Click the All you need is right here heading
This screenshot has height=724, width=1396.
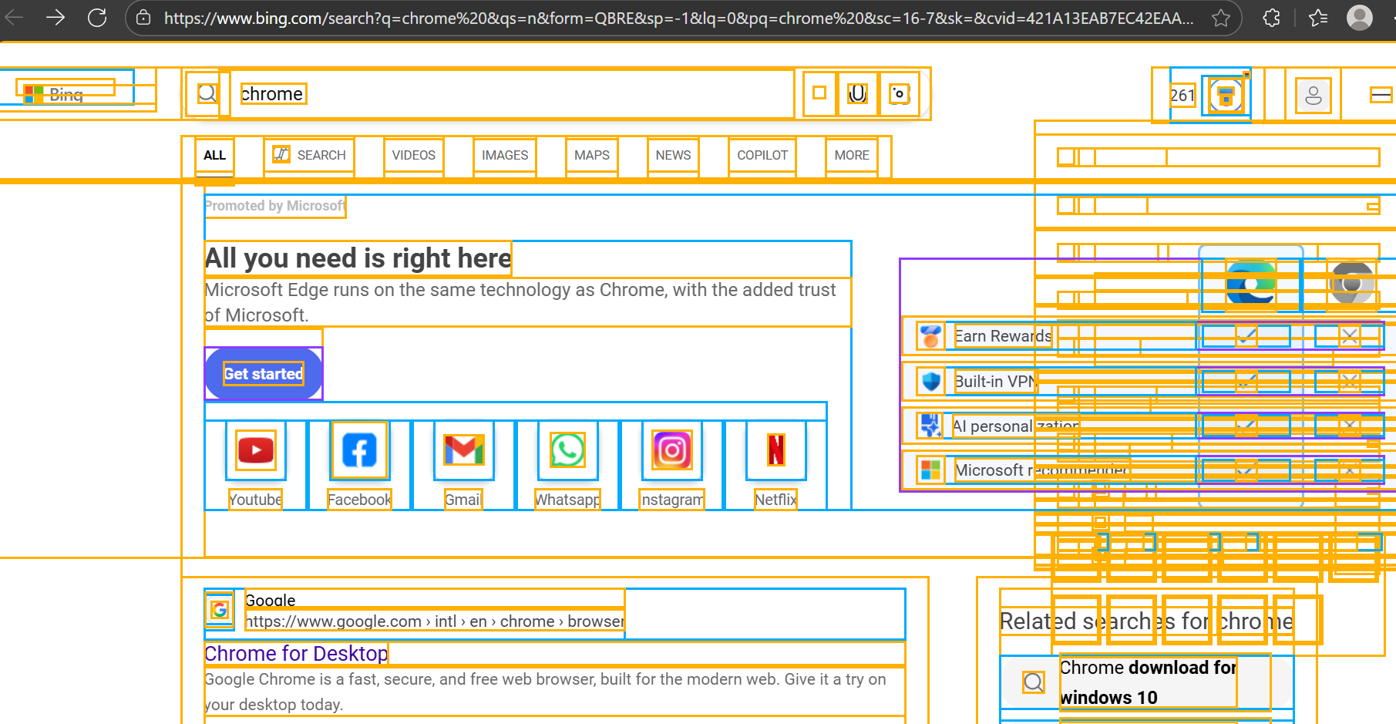[x=358, y=258]
